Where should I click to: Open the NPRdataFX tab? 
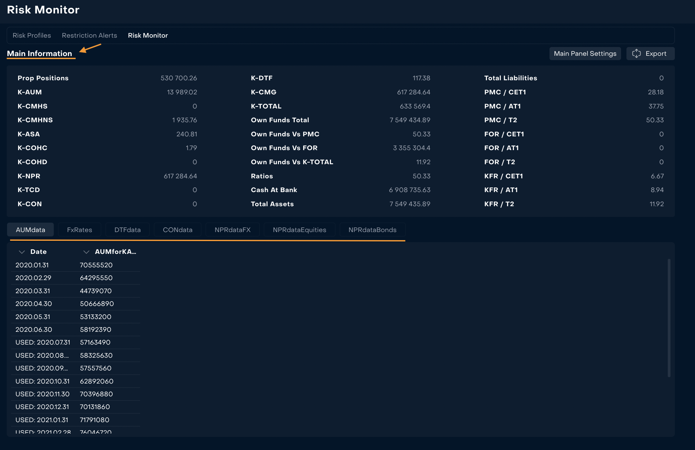pos(233,230)
